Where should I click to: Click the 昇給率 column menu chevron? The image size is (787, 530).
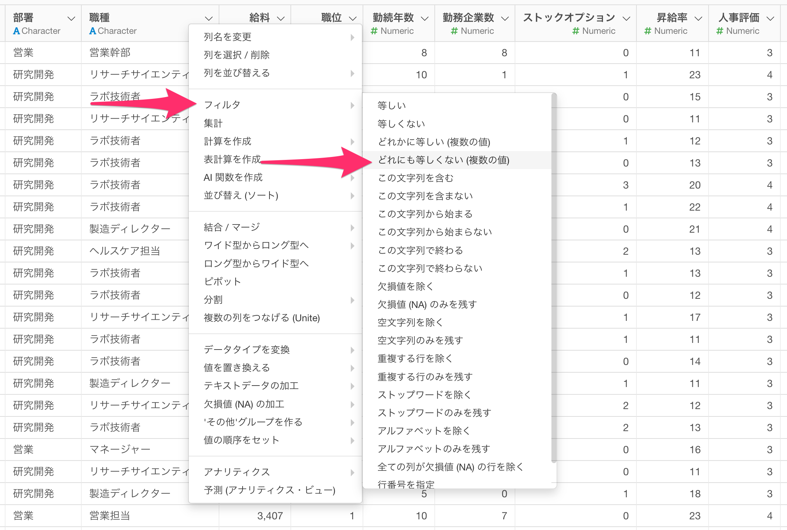[x=698, y=18]
